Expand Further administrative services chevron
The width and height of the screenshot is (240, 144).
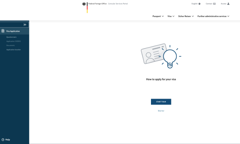coord(228,16)
